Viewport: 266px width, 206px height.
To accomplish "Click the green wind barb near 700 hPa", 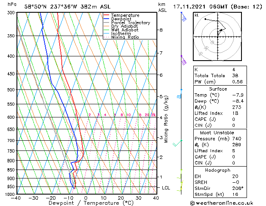I will pos(177,143).
